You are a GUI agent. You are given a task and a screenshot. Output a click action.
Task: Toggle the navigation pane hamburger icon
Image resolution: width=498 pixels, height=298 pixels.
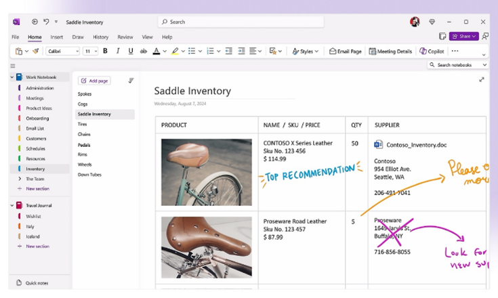tap(13, 66)
